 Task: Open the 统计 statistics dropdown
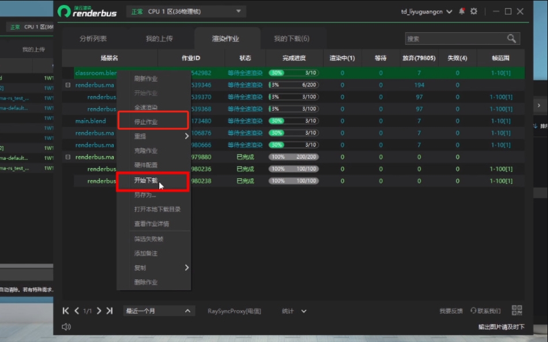[x=294, y=310]
